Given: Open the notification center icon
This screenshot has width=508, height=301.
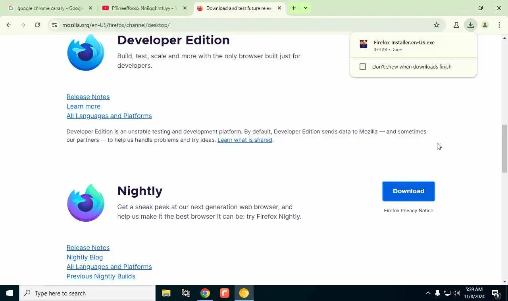Looking at the screenshot, I should click(496, 293).
